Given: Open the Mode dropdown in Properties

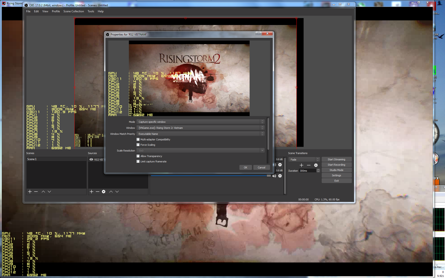Looking at the screenshot, I should (201, 122).
